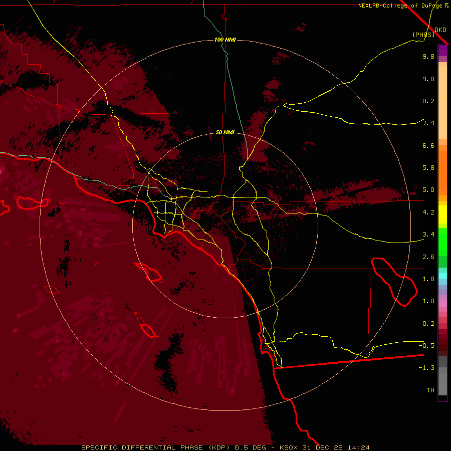The height and width of the screenshot is (451, 451).
Task: Click the 3.4 scale value
Action: (x=428, y=235)
